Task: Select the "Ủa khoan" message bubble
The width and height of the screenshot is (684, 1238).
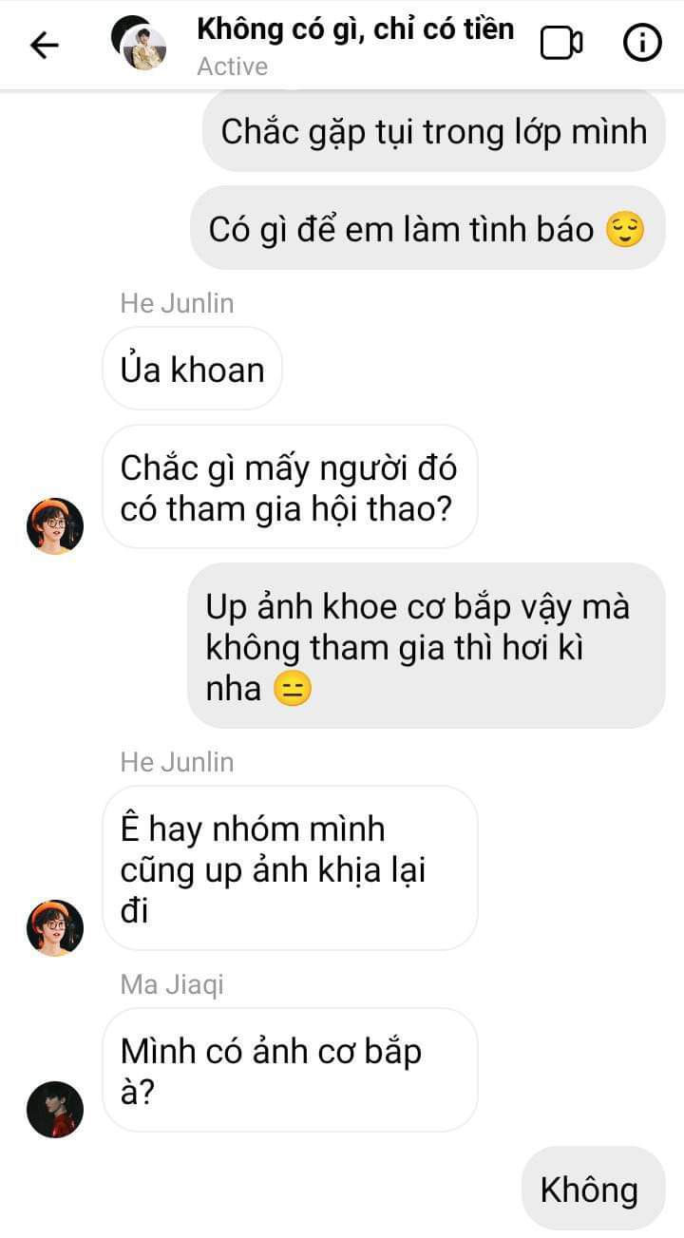Action: click(192, 369)
